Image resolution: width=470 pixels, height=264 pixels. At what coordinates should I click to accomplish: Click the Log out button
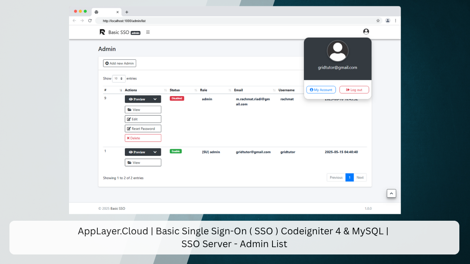(354, 90)
